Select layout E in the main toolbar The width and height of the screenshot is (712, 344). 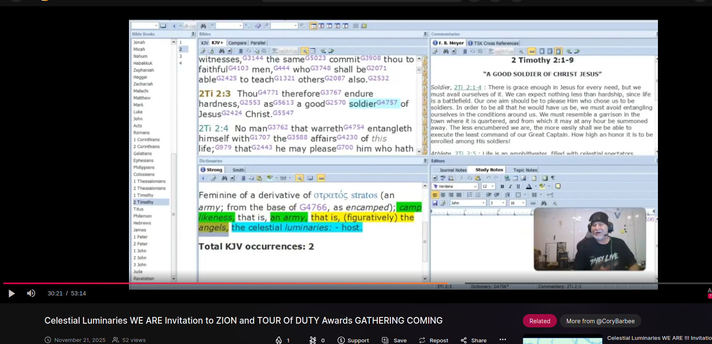click(345, 26)
